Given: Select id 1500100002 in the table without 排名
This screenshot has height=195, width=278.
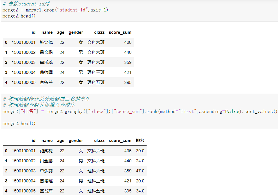Looking at the screenshot, I should pos(23,52).
